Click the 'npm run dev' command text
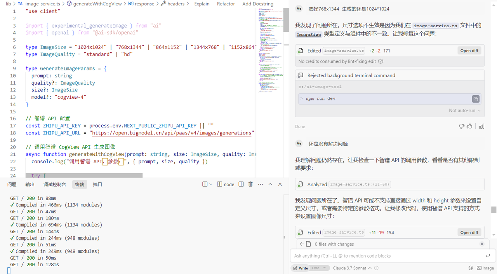The height and width of the screenshot is (274, 497). [x=320, y=99]
